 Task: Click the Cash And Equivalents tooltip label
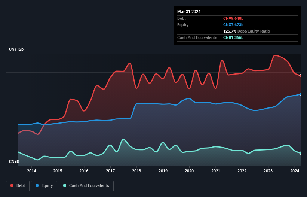point(197,37)
